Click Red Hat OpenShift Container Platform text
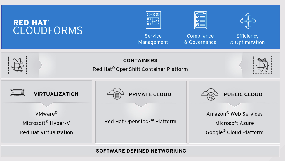The image size is (285, 161). pos(140,69)
